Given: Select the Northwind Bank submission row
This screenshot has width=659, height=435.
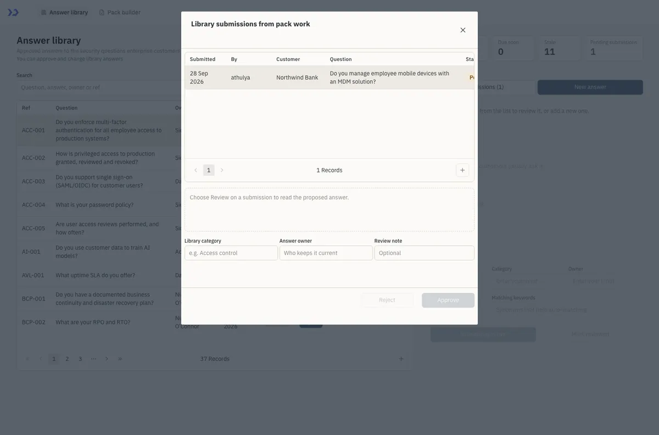Looking at the screenshot, I should pos(329,77).
